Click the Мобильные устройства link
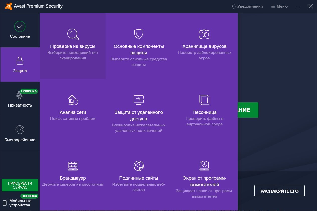317x211 pixels. point(20,203)
